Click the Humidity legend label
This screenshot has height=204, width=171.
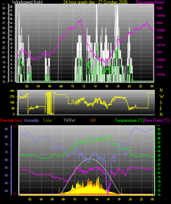click(32, 120)
